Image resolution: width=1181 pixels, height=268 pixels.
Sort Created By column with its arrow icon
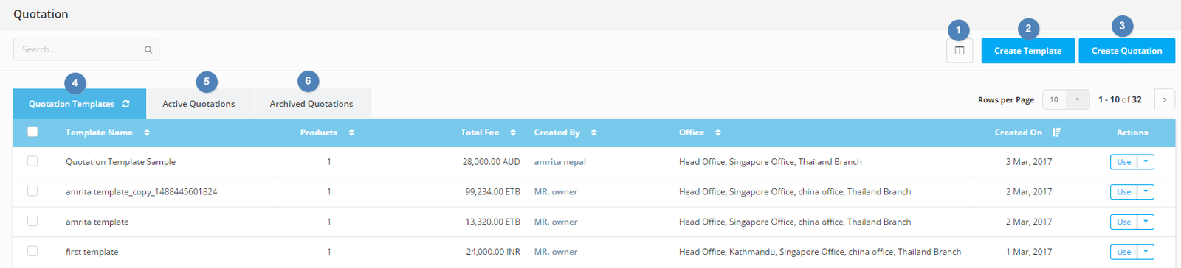pyautogui.click(x=593, y=133)
